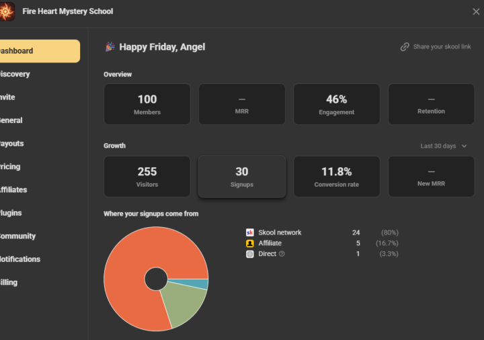
Task: Click Where your signups come from heading
Action: pyautogui.click(x=151, y=214)
